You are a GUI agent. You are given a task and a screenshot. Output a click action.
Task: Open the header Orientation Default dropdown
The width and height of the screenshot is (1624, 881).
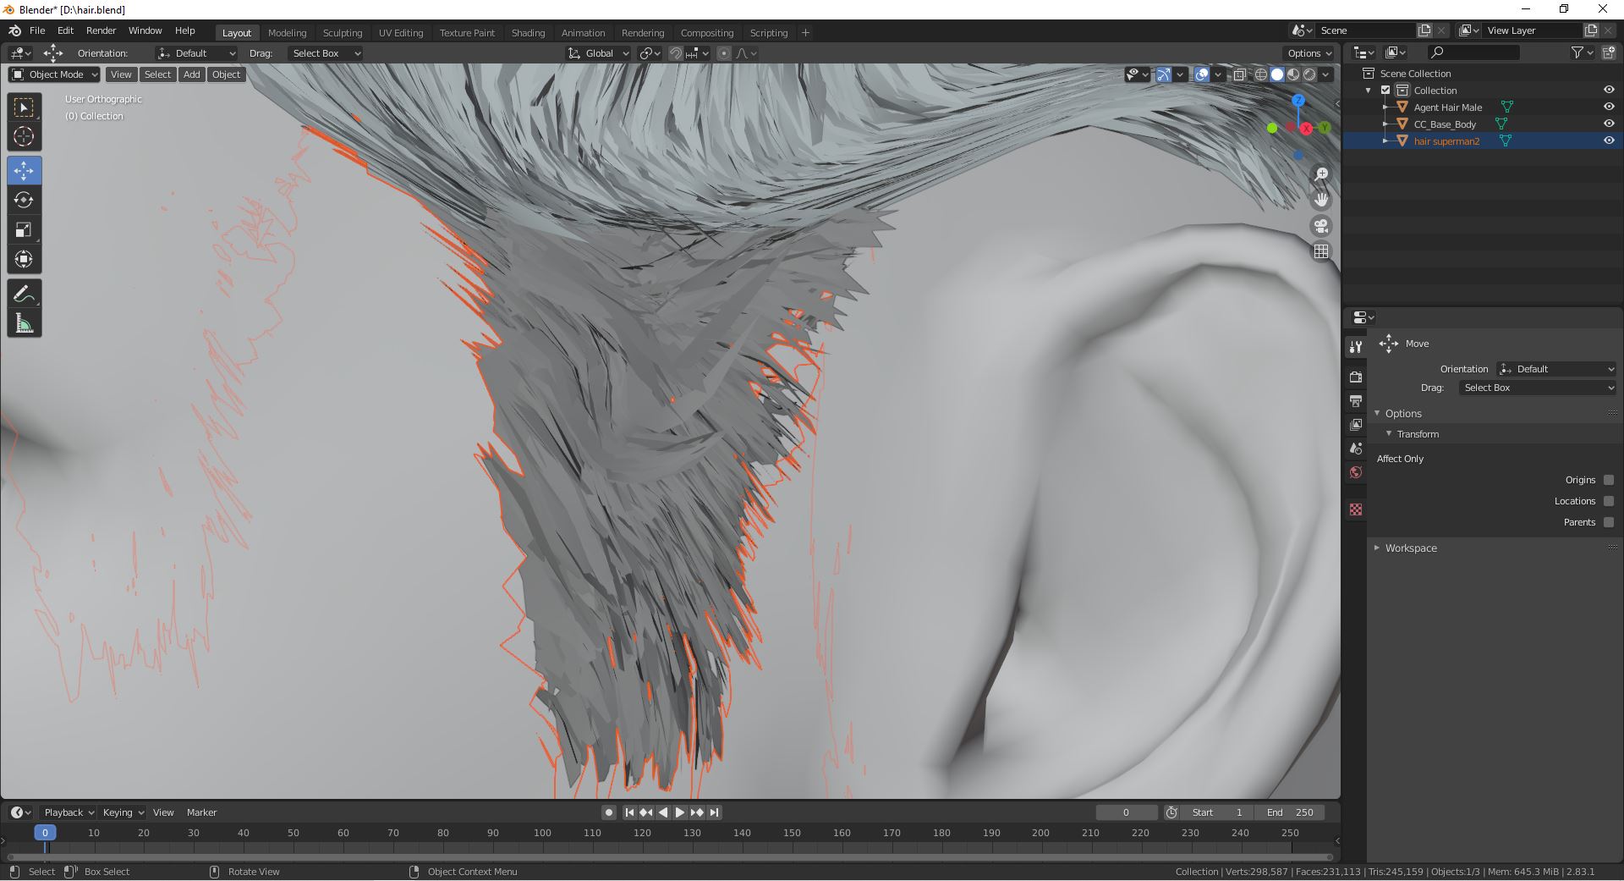pos(197,53)
